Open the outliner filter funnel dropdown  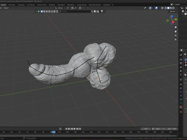(102, 12)
